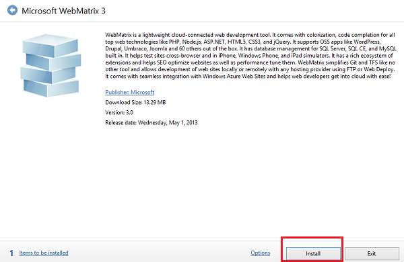Screen dimensions: 404x262
Task: Click the Release date Wednesday, May 1, 2013 text
Action: pos(151,123)
